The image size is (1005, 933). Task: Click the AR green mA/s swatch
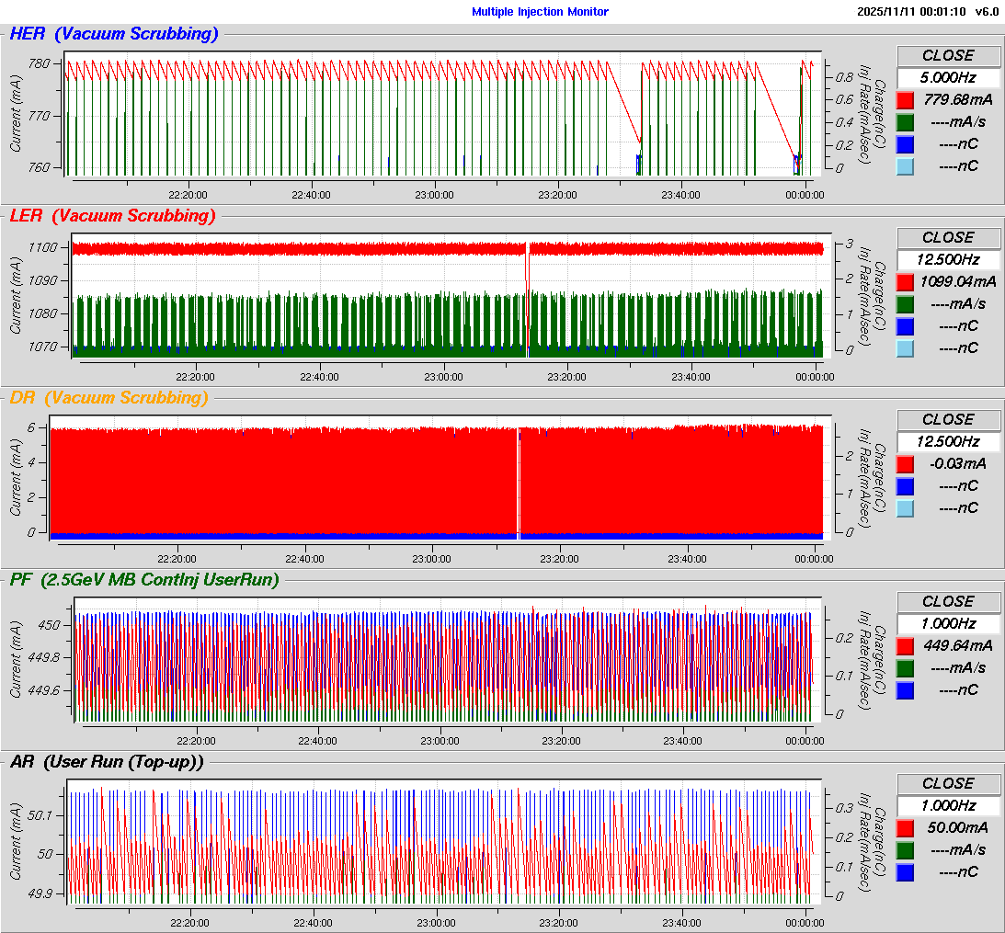tap(905, 850)
